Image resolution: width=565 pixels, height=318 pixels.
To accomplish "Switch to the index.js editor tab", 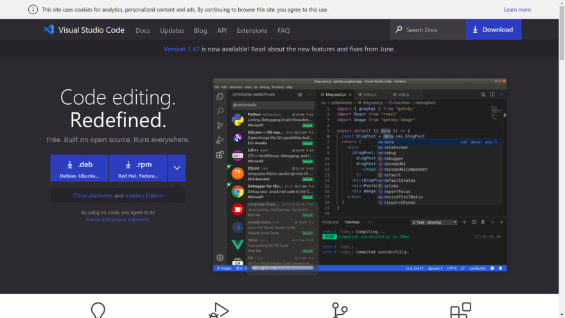I will [x=370, y=94].
